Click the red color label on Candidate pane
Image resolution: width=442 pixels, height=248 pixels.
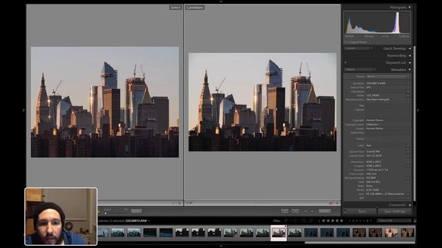(x=331, y=203)
